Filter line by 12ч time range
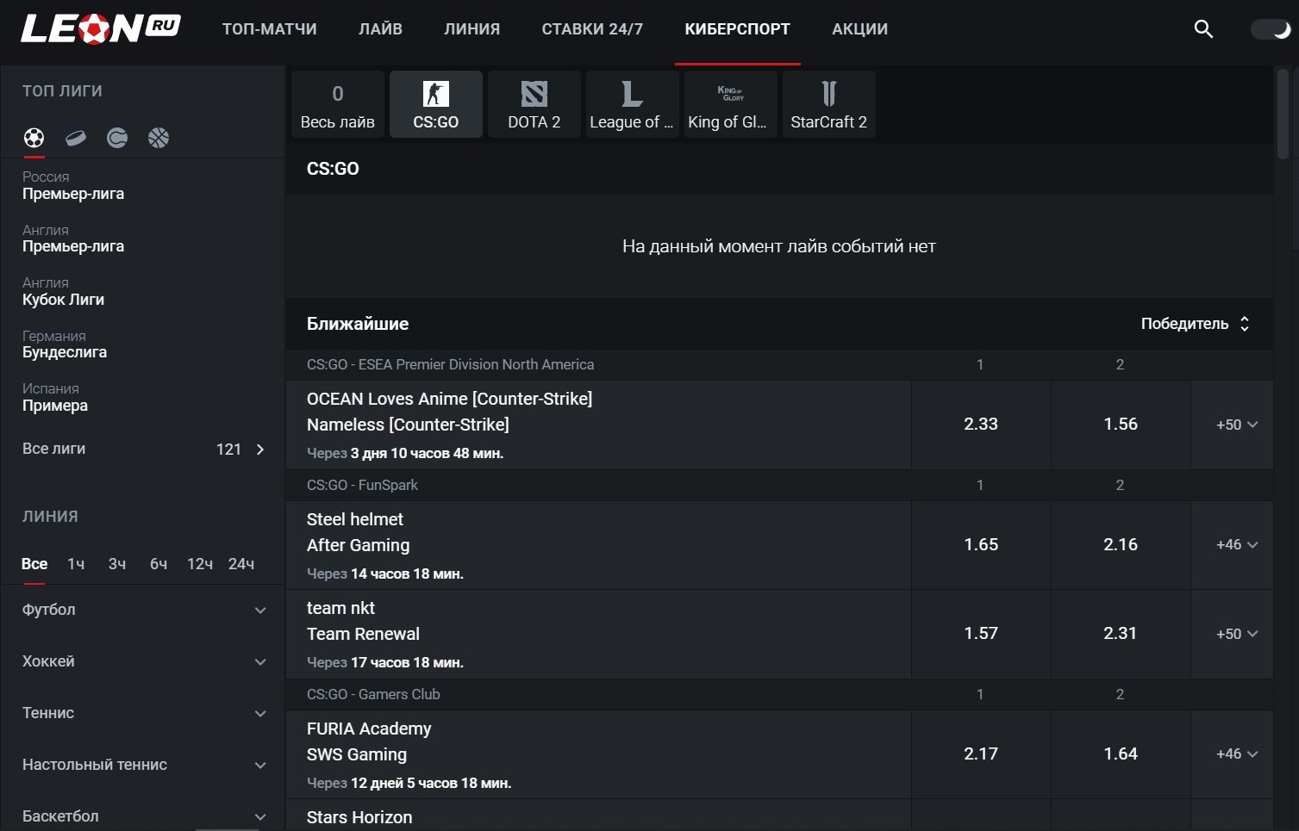This screenshot has height=831, width=1299. coord(200,564)
